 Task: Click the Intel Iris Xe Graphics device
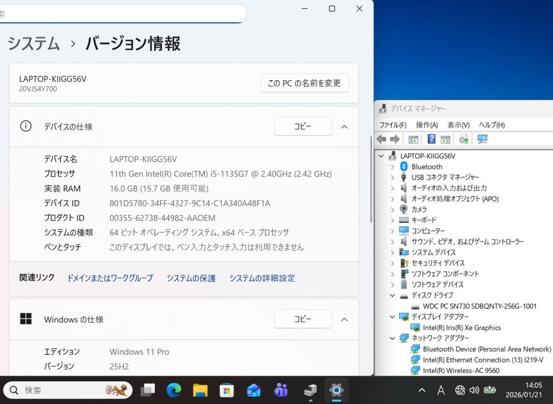point(461,328)
